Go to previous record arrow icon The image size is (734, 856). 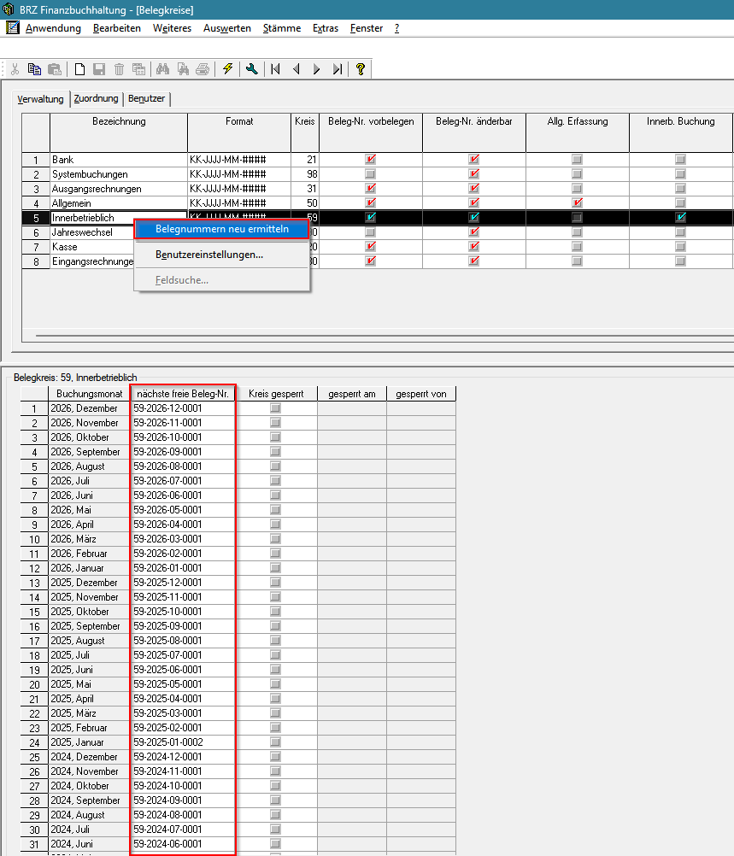297,69
